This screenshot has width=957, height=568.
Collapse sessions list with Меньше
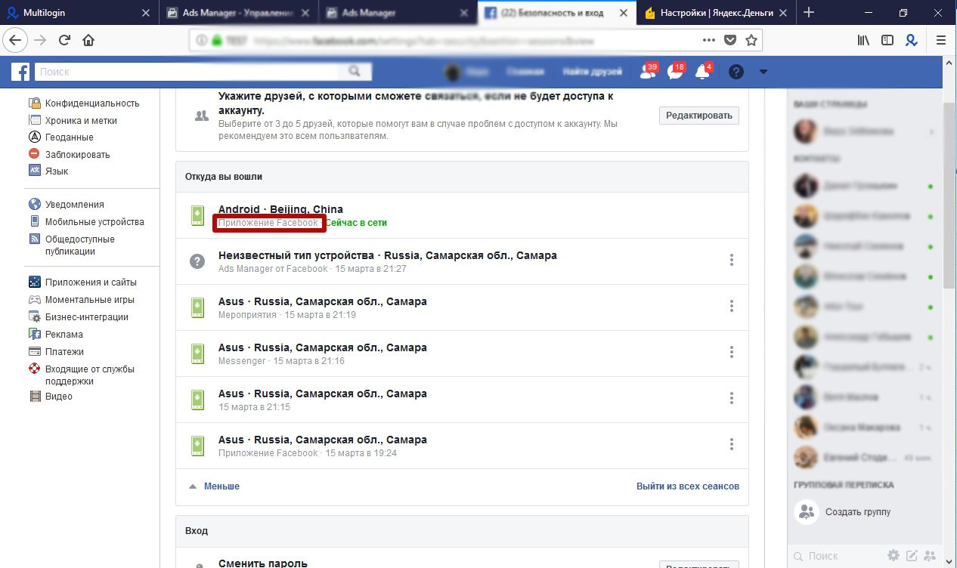[214, 486]
